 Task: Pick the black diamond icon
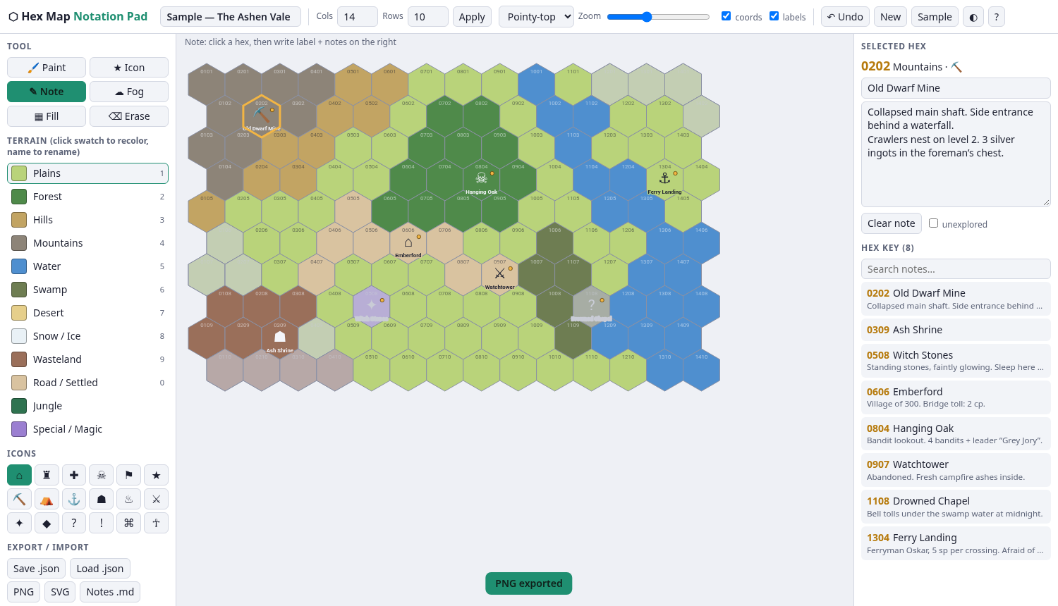[x=47, y=523]
